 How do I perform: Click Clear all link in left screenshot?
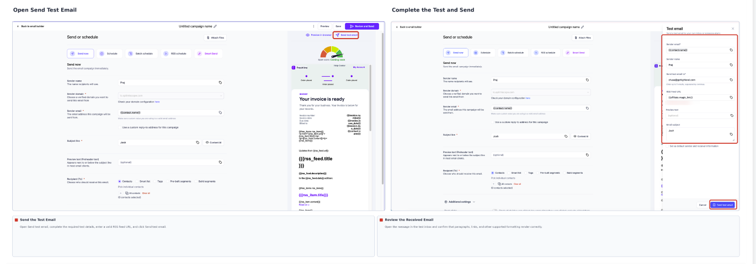point(146,193)
